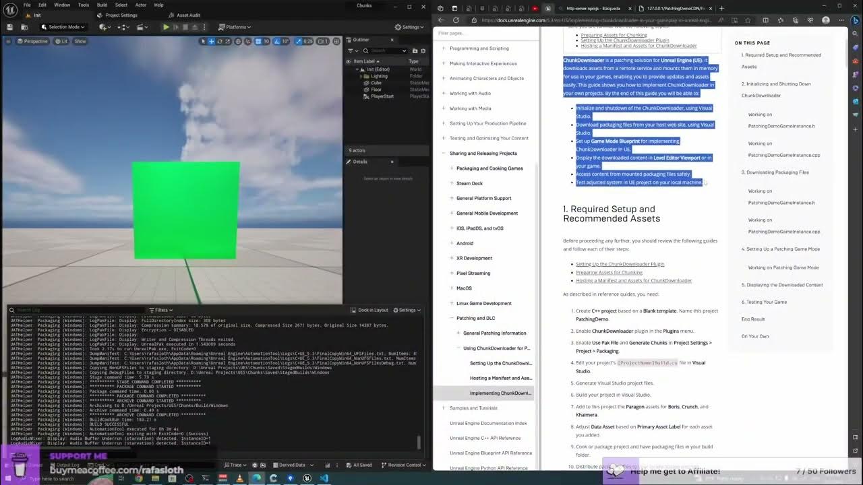Screen dimensions: 863x485
Task: Open the Edit menu in Unreal Editor
Action: [x=42, y=5]
